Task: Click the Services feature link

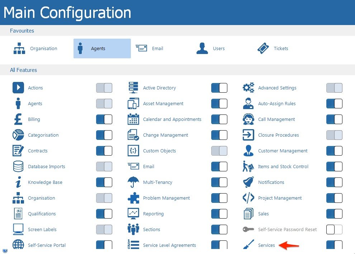Action: pos(266,245)
